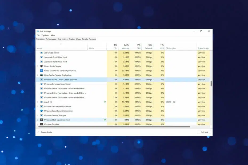The width and height of the screenshot is (248, 165).
Task: Sort by the GPU percentage column header
Action: click(x=159, y=46)
